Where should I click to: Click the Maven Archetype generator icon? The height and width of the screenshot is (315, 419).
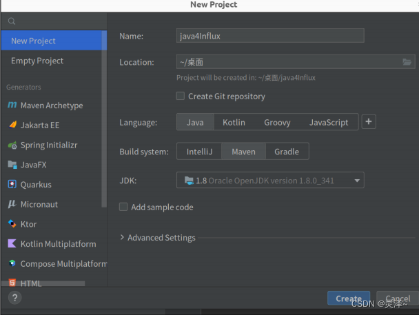tap(12, 105)
